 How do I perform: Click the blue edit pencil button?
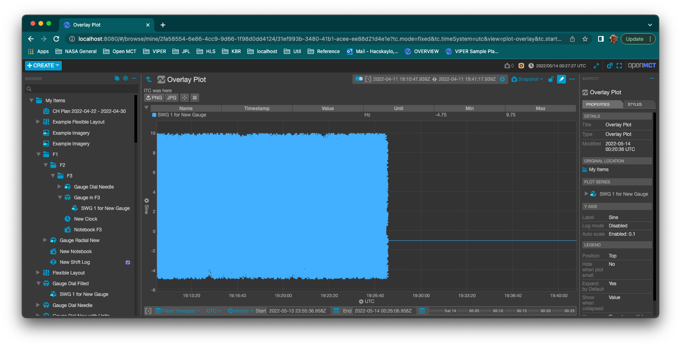click(561, 79)
